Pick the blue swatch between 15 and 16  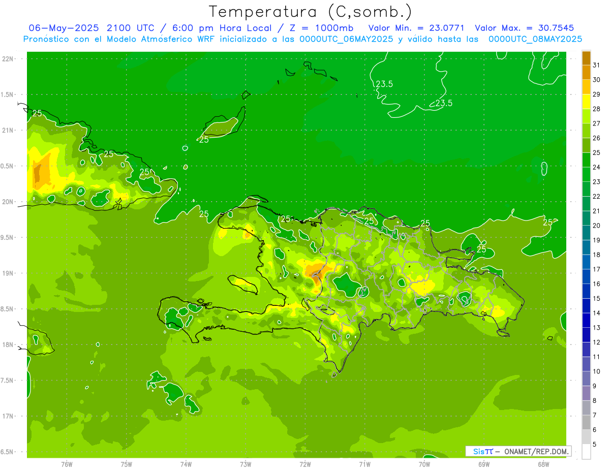(x=586, y=291)
